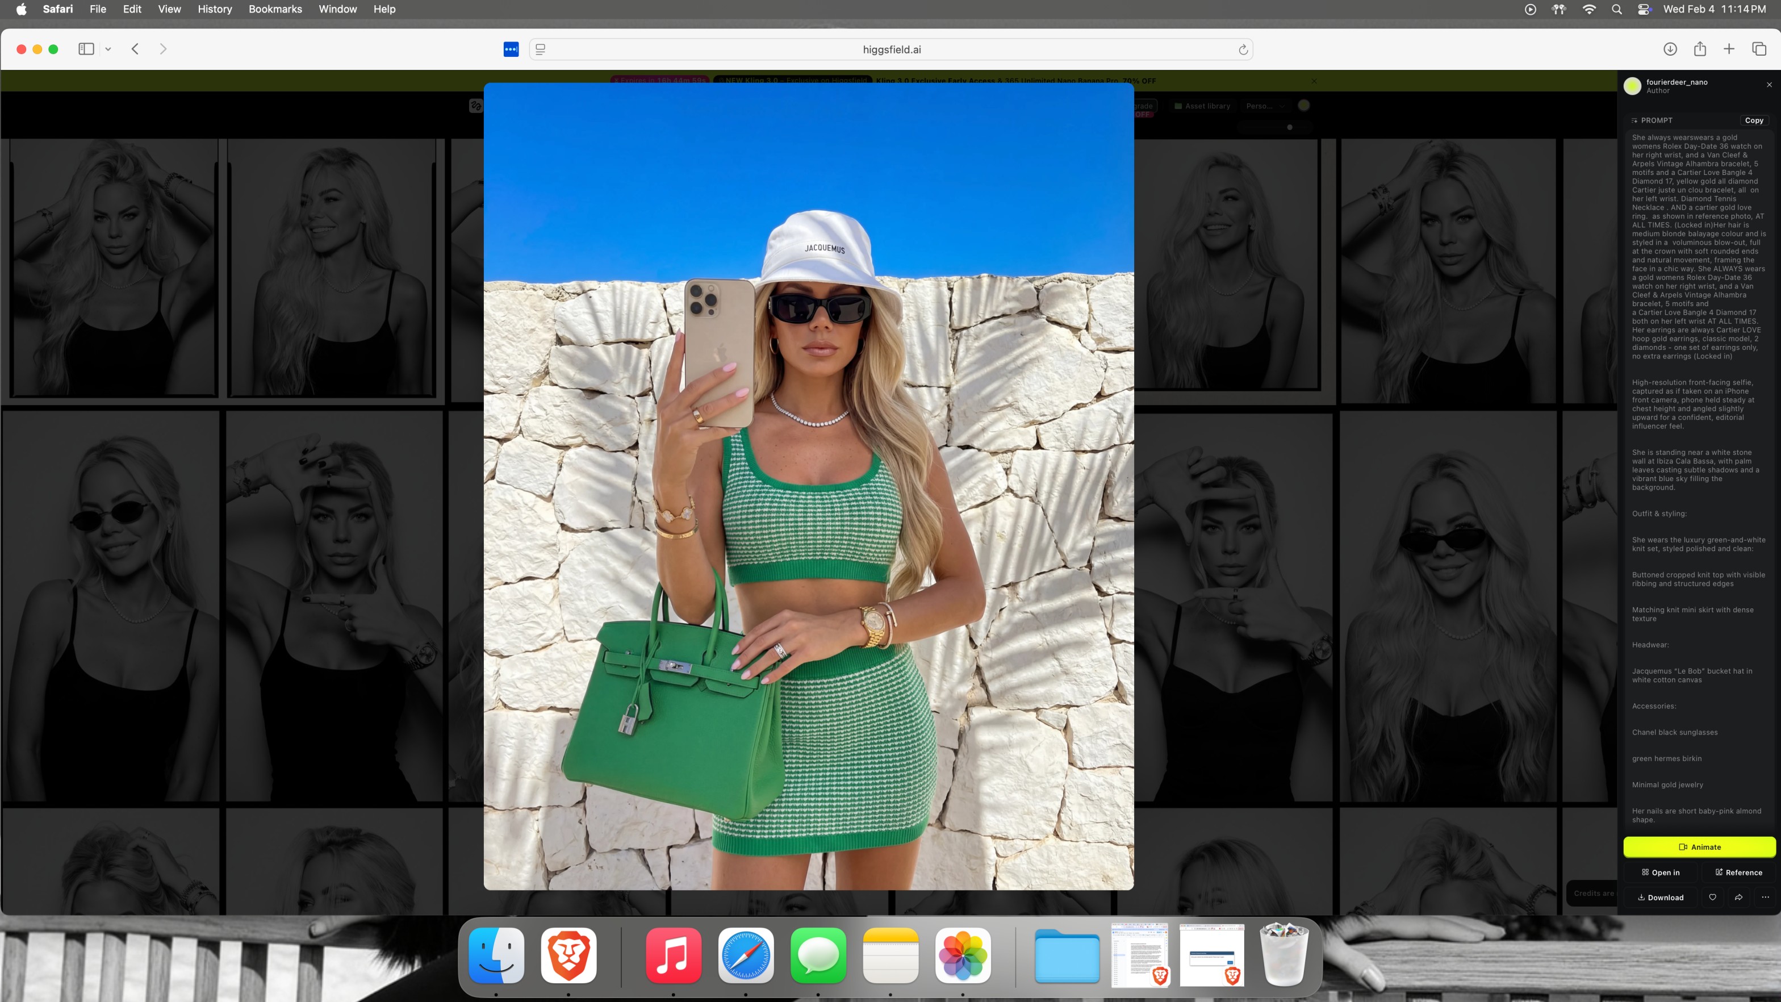
Task: Expand the sidebar tab group chevron
Action: pos(108,49)
